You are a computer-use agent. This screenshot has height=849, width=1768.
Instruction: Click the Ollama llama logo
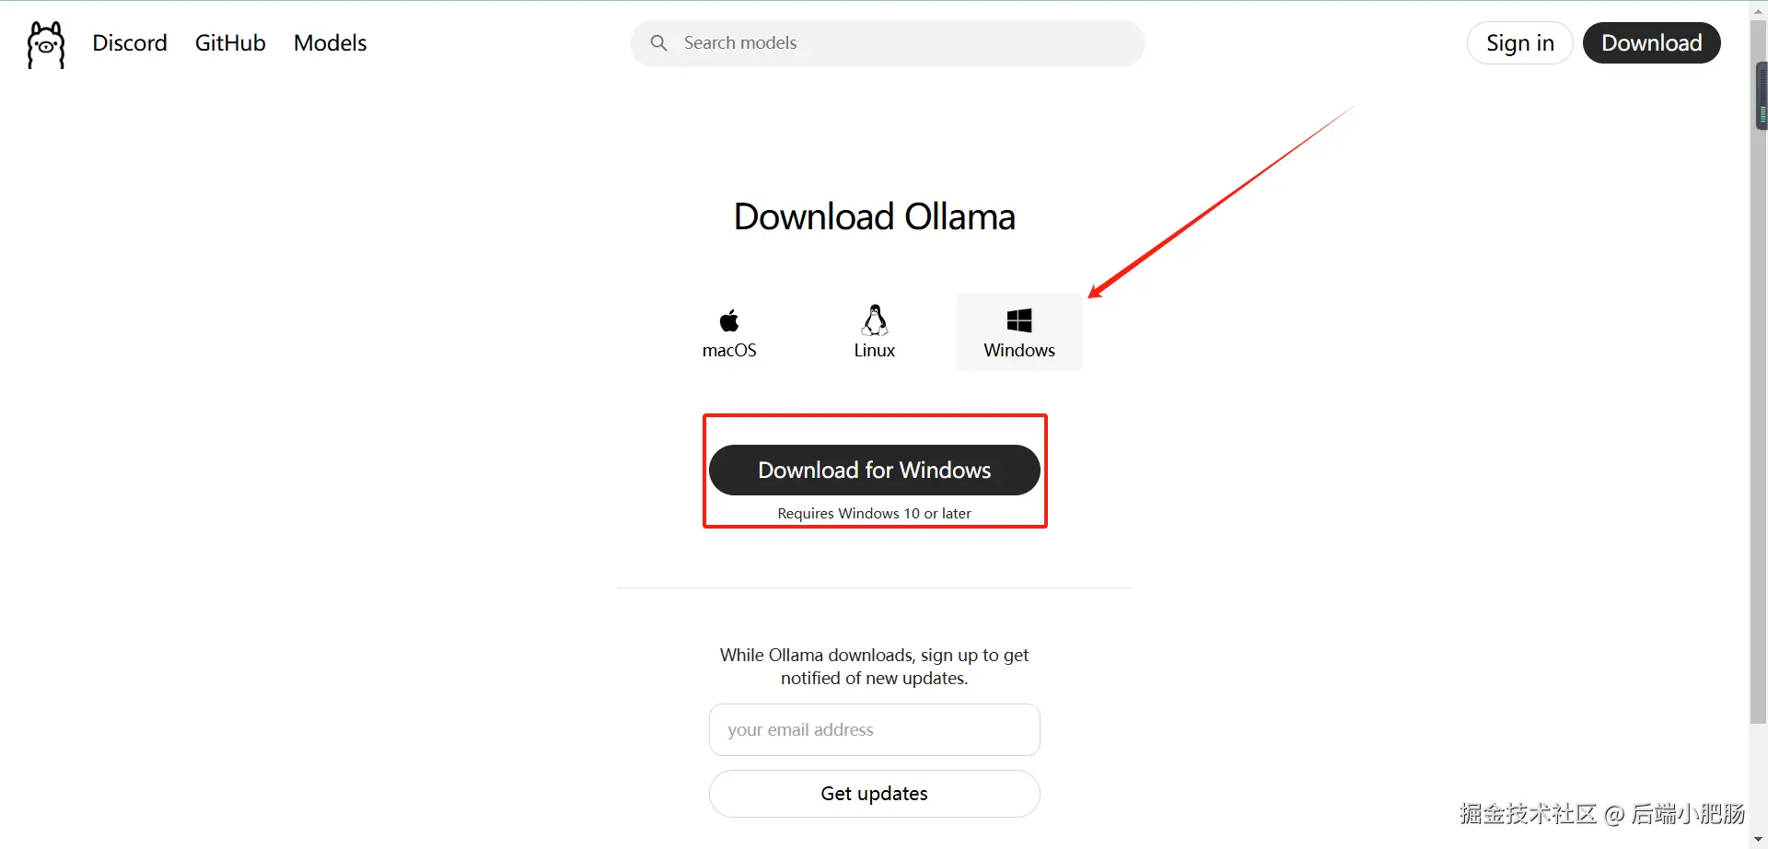[x=46, y=44]
